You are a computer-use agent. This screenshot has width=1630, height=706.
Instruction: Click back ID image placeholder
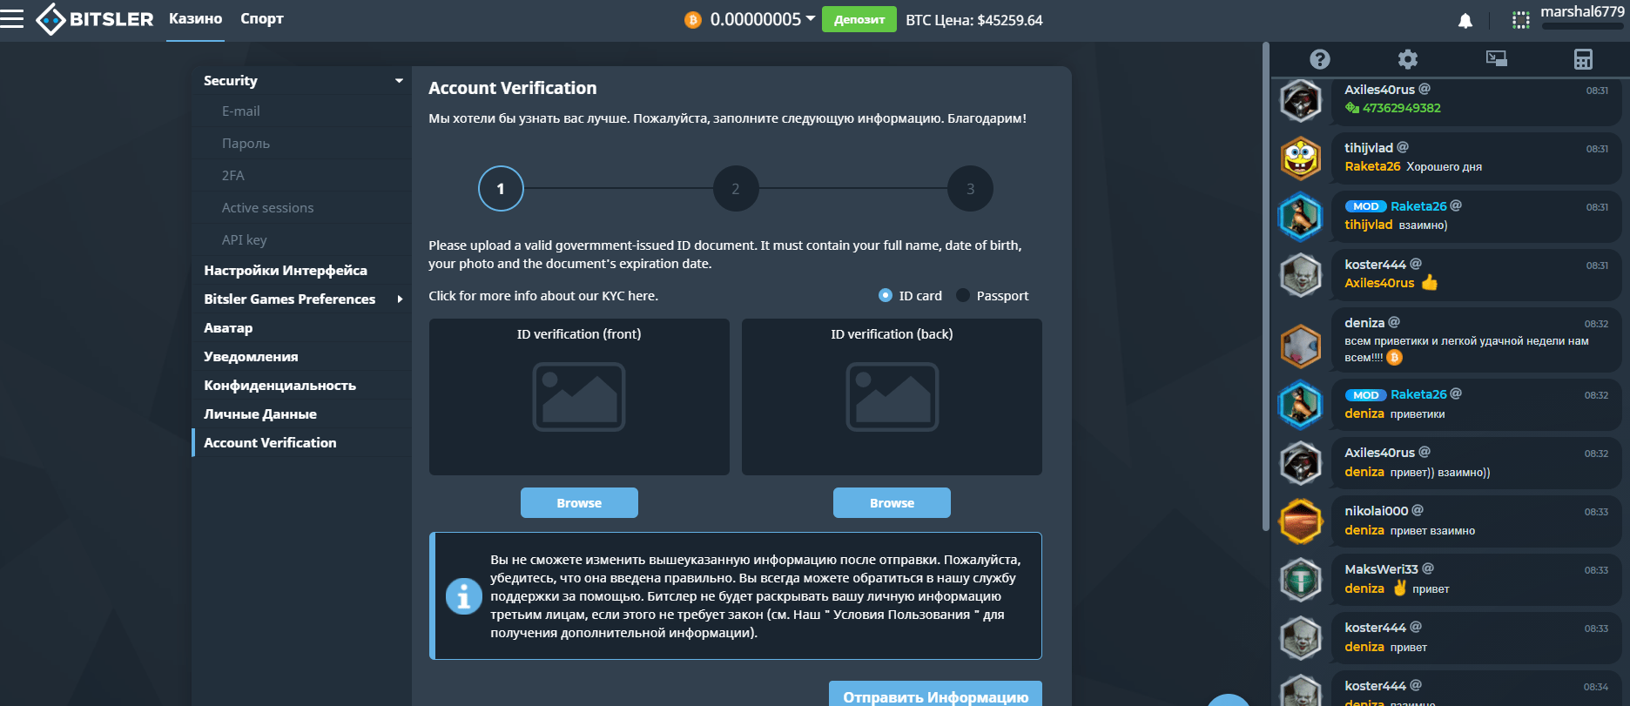point(892,397)
